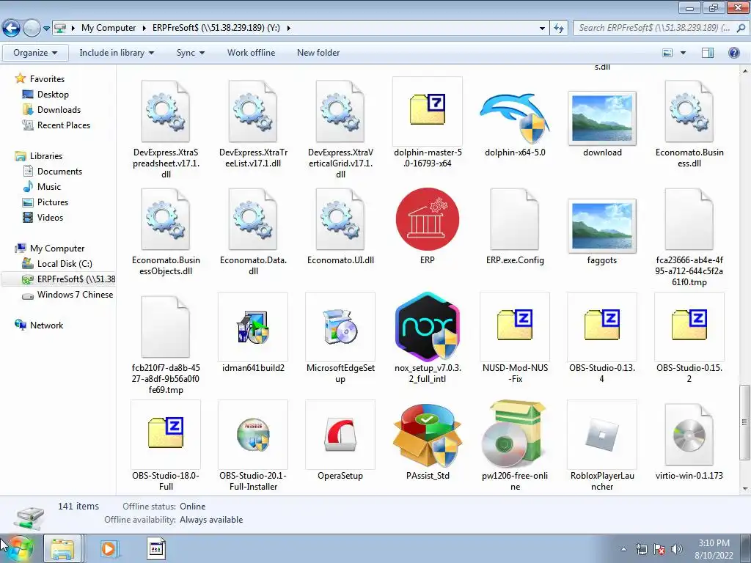Click Work offline in the toolbar
This screenshot has width=751, height=563.
251,53
